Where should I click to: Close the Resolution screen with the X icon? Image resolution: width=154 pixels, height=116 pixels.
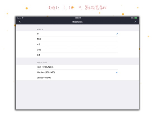(x=20, y=22)
